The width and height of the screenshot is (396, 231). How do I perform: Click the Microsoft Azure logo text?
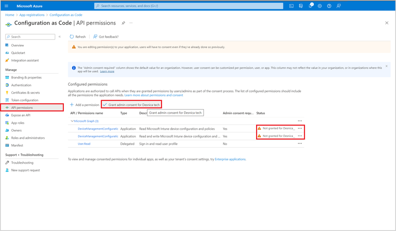coord(30,6)
